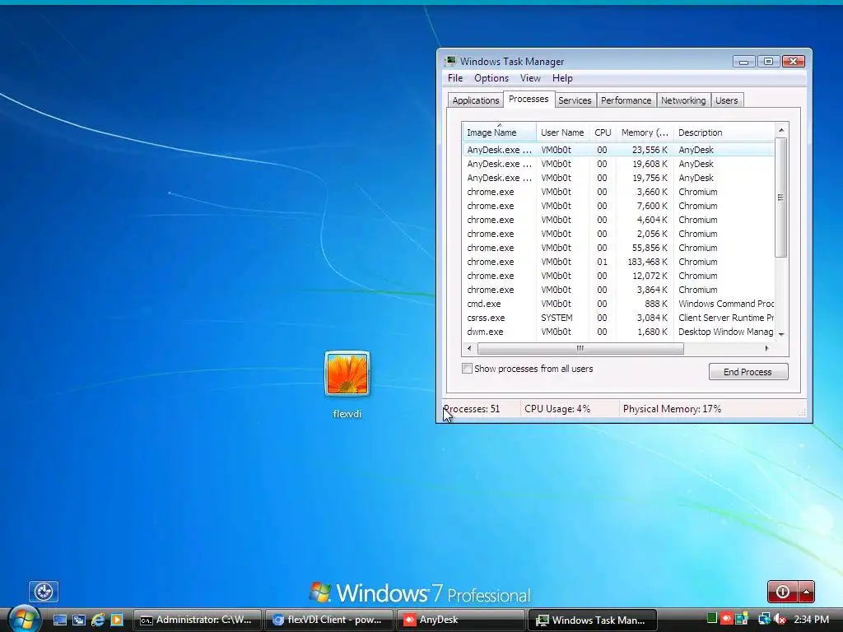Click horizontal scroll left arrow
The height and width of the screenshot is (632, 843).
coord(469,348)
